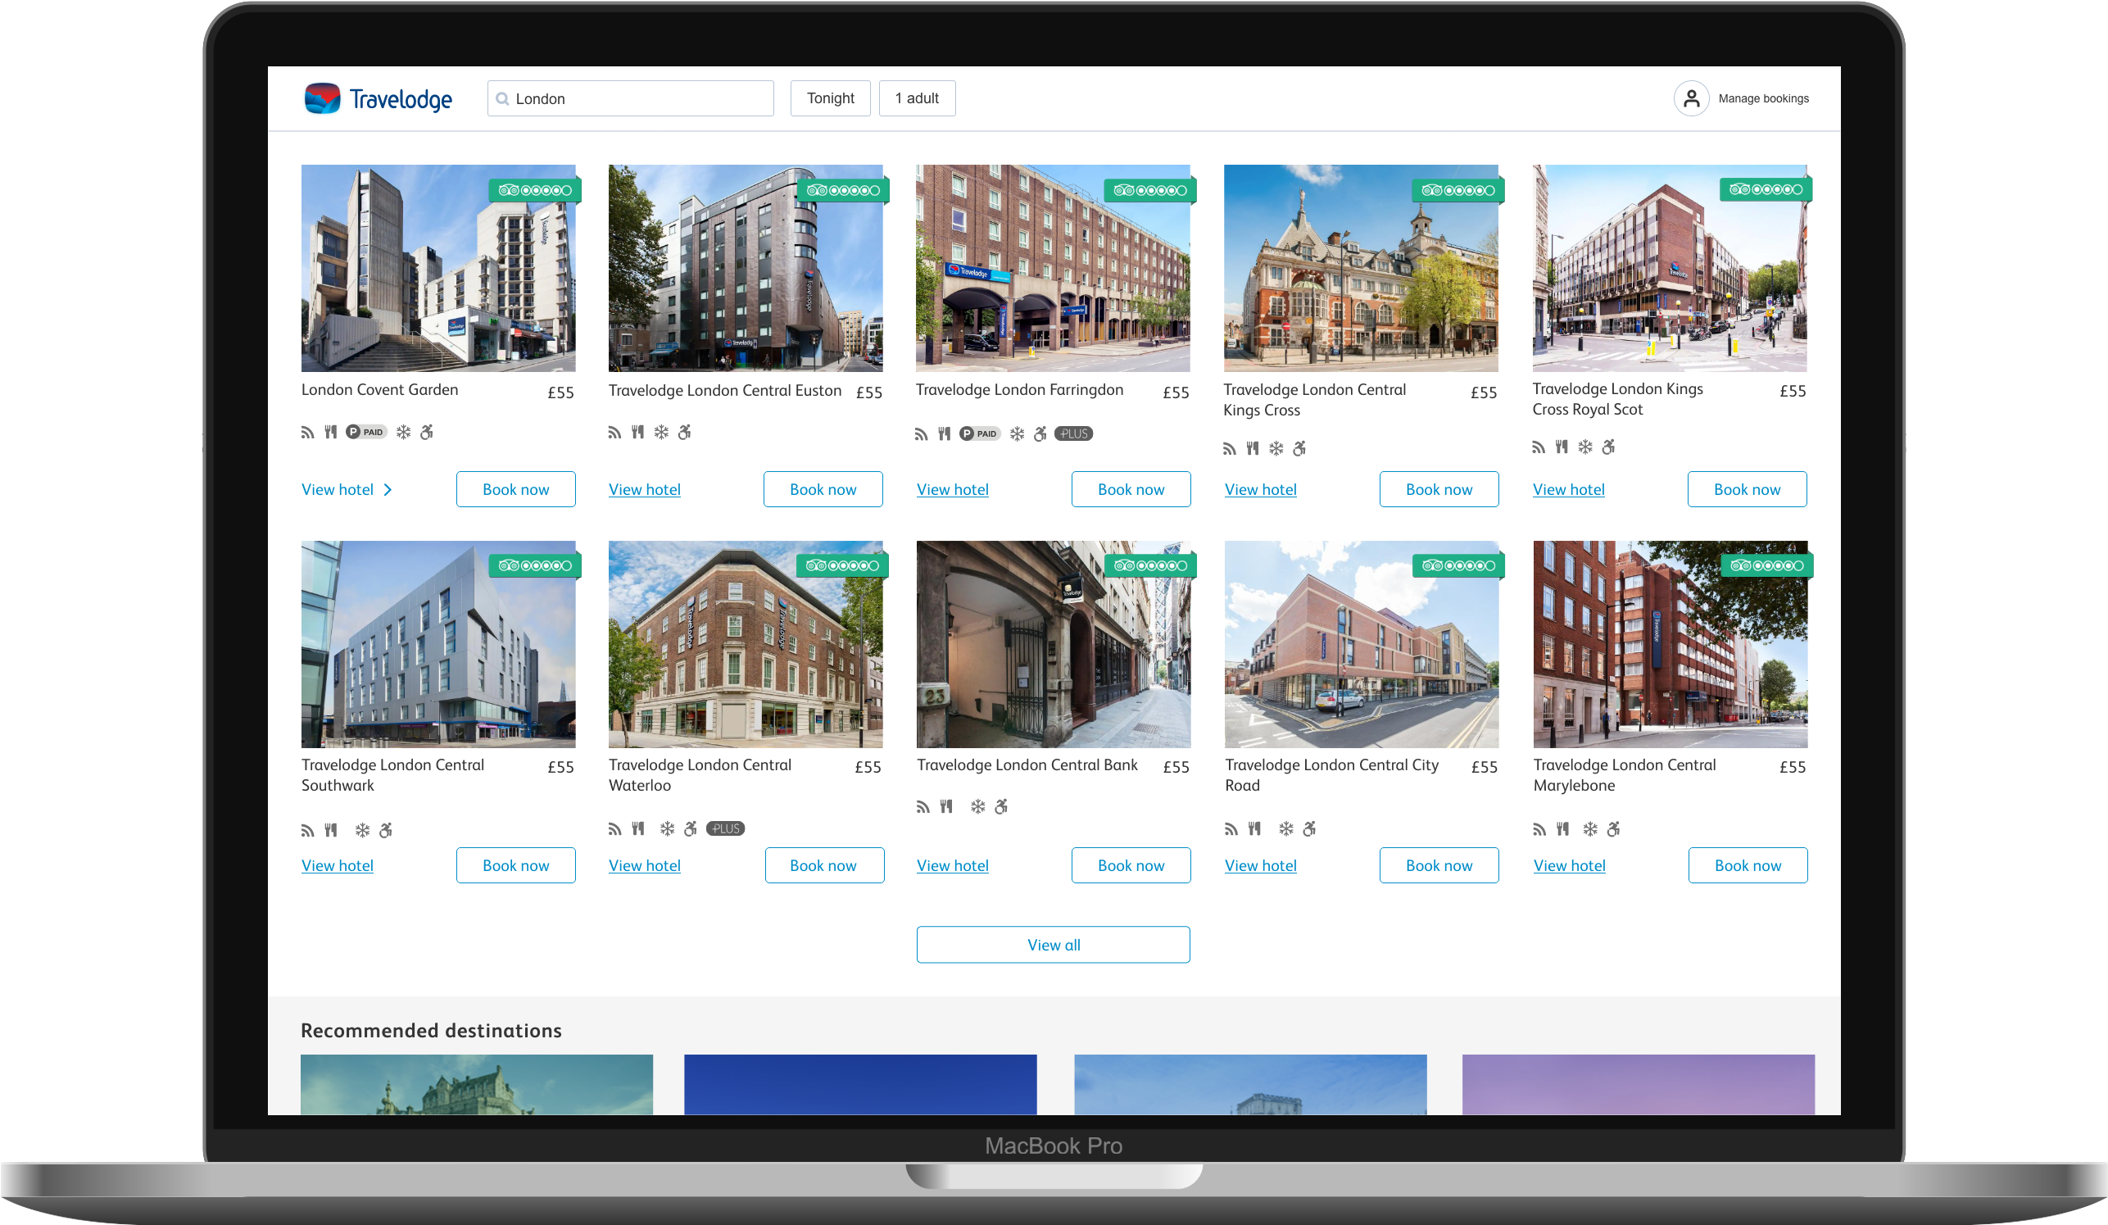The image size is (2108, 1225).
Task: Click the Travelodge London Central Marylebone hotel name
Action: pos(1625,775)
